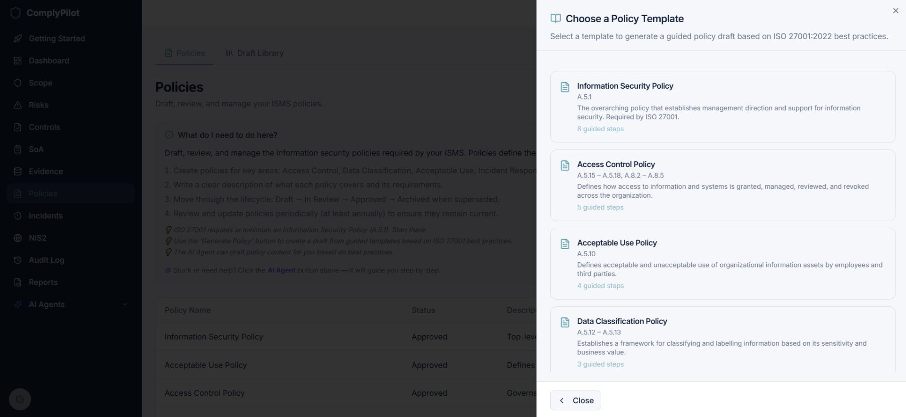Click the Information Security Policy template icon
The width and height of the screenshot is (906, 417).
tap(565, 87)
